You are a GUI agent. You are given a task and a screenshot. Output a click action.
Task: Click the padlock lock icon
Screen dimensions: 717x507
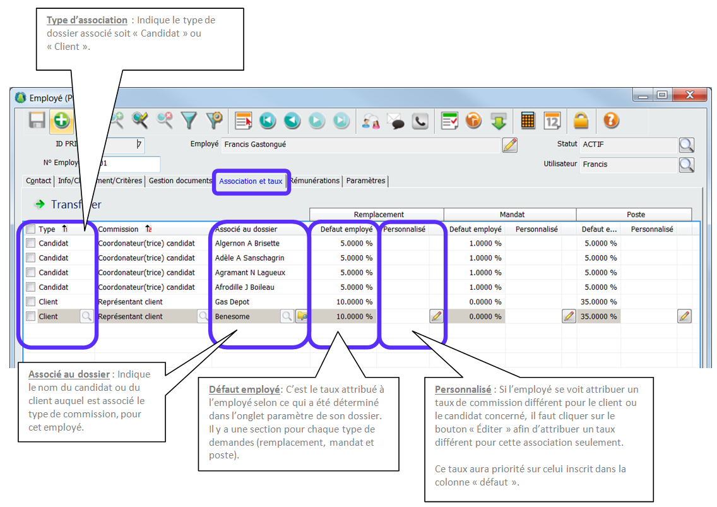pyautogui.click(x=581, y=121)
